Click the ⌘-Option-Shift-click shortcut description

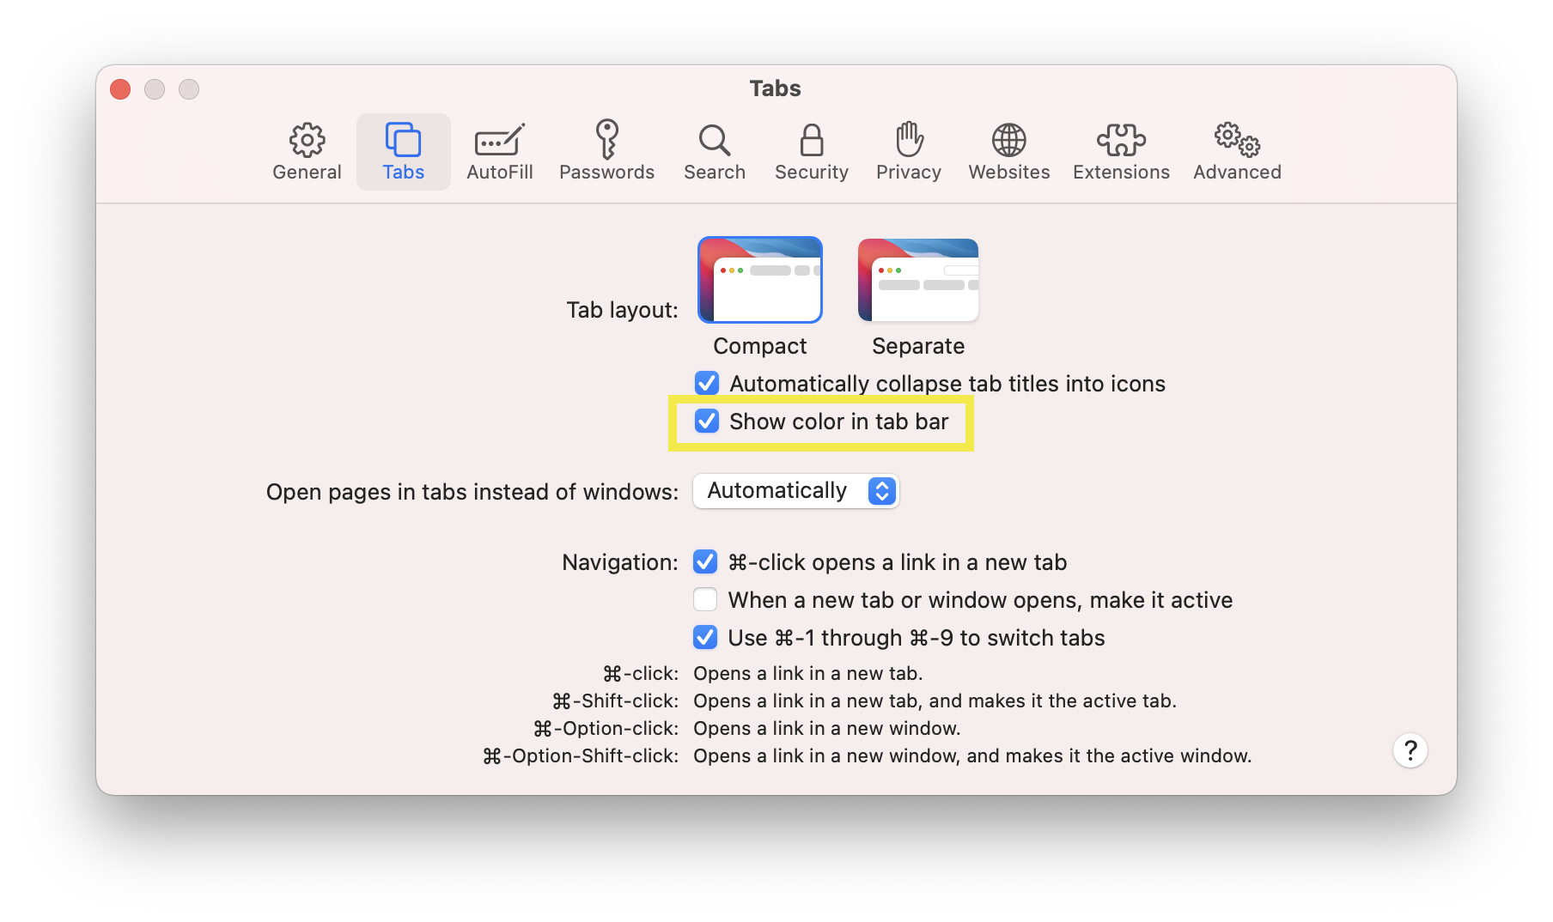[x=972, y=756]
